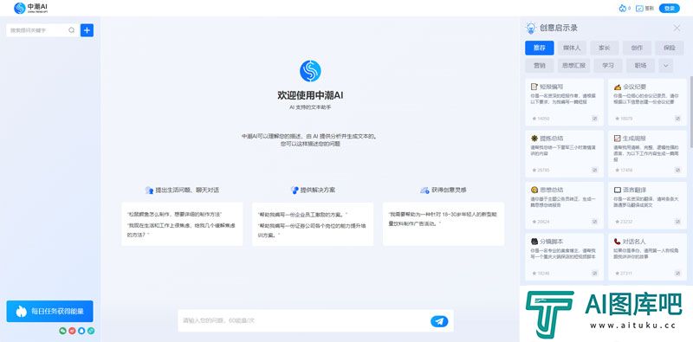The height and width of the screenshot is (342, 693).
Task: Open the 短报编写 prompt card
Action: pyautogui.click(x=565, y=102)
